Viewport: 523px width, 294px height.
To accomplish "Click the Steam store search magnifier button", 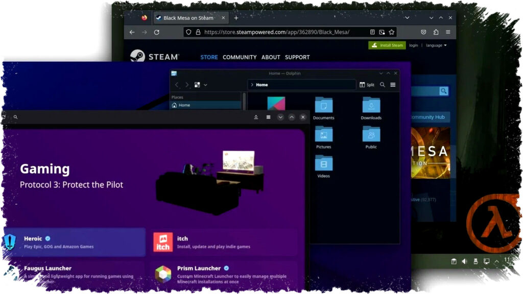I will [x=444, y=91].
